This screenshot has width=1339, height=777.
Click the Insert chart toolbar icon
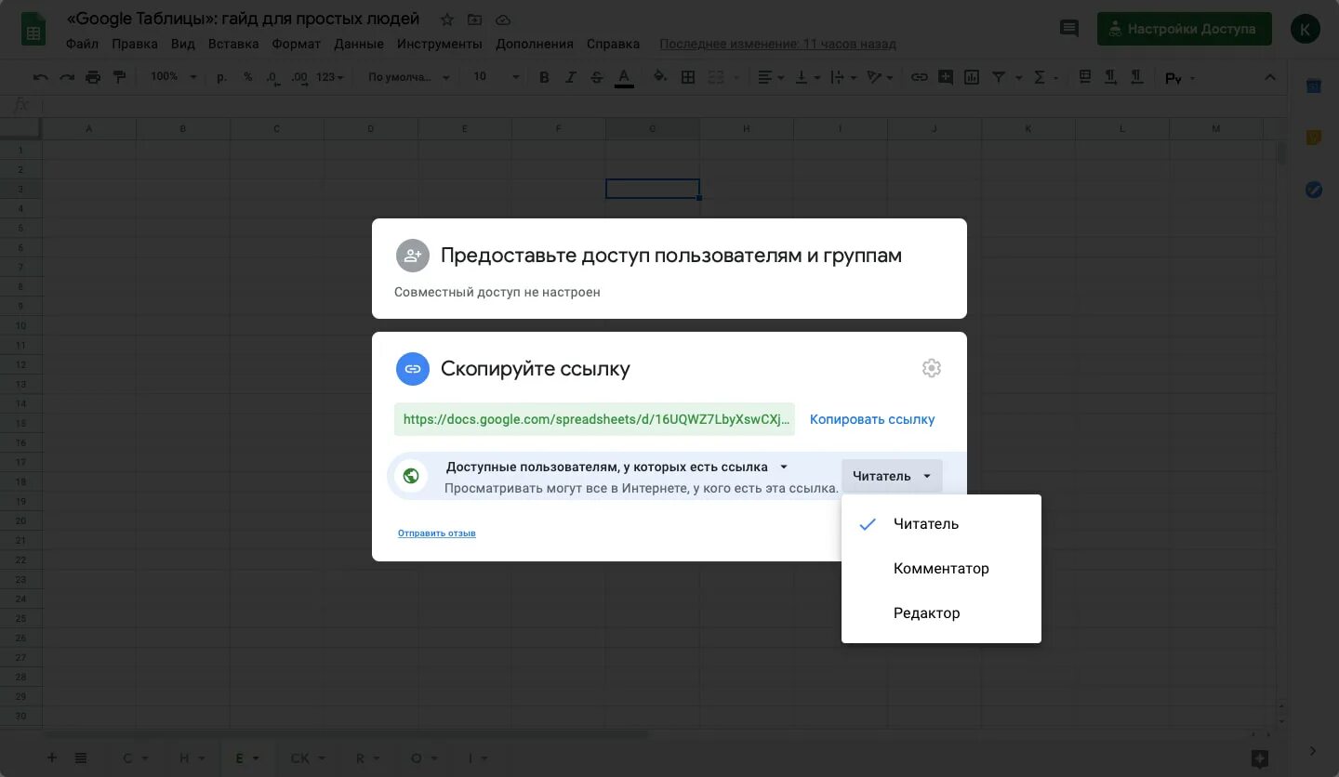972,77
